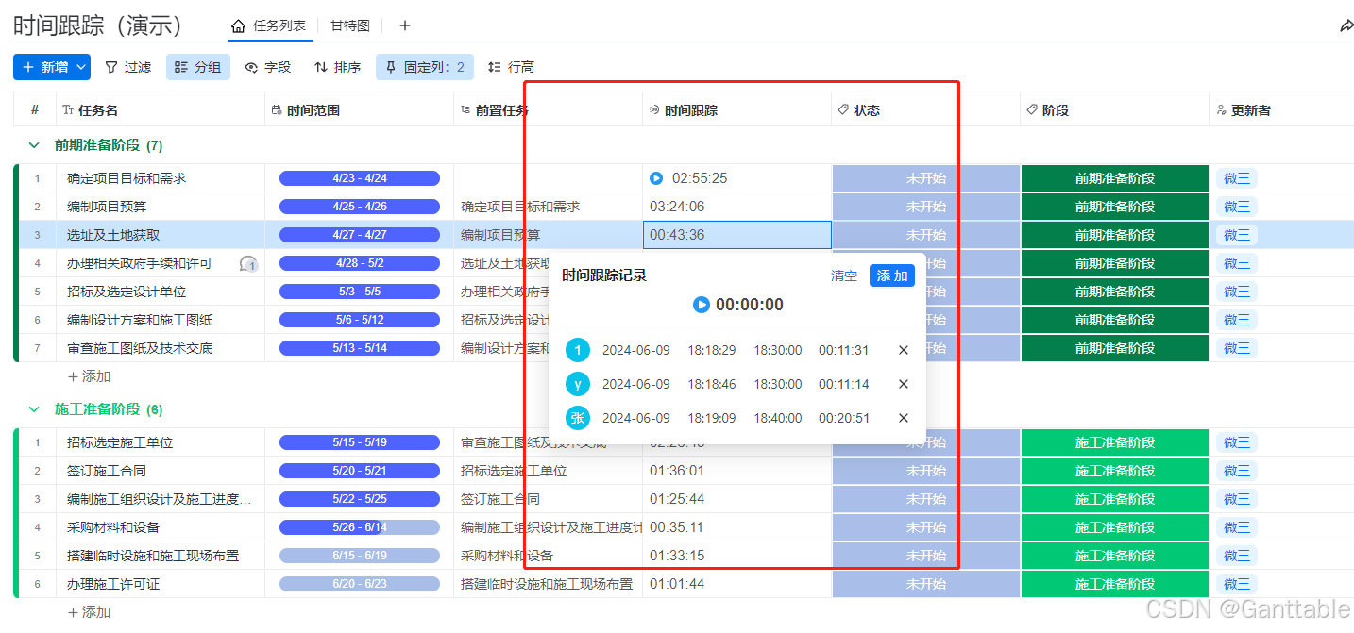Delete 张's time record with the X
This screenshot has width=1354, height=633.
[x=903, y=418]
